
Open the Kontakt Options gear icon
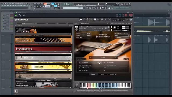[x=105, y=20]
